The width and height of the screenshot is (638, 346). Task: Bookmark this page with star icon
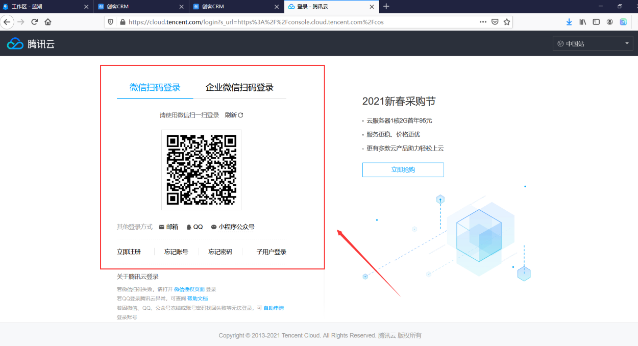pyautogui.click(x=507, y=22)
